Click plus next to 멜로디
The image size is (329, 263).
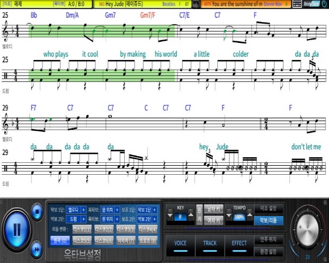pyautogui.click(x=83, y=210)
